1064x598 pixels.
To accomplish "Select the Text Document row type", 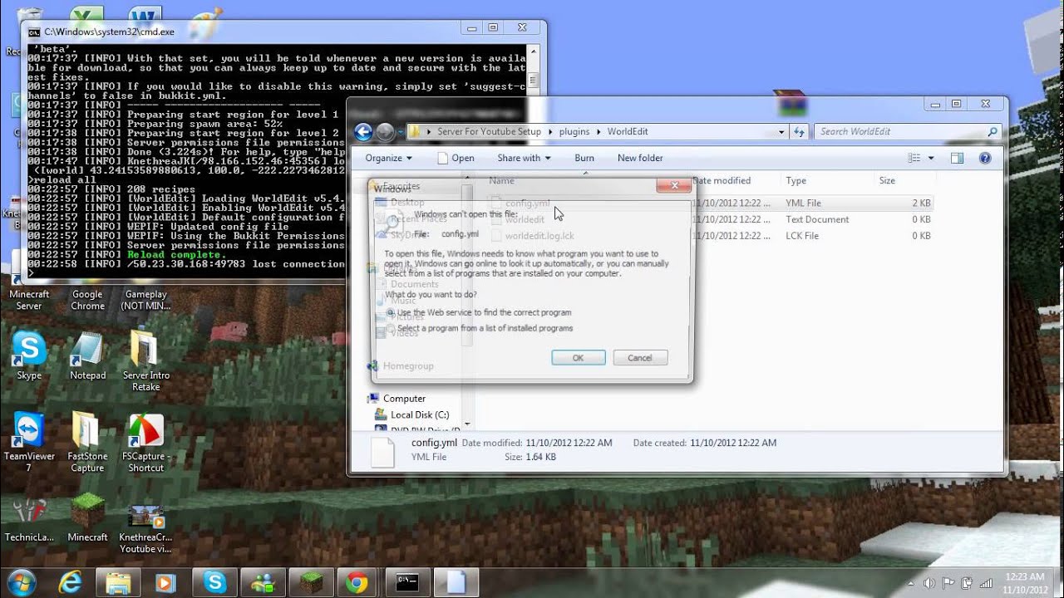I will click(817, 220).
